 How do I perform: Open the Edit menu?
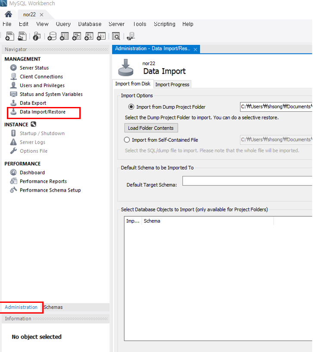[x=24, y=24]
